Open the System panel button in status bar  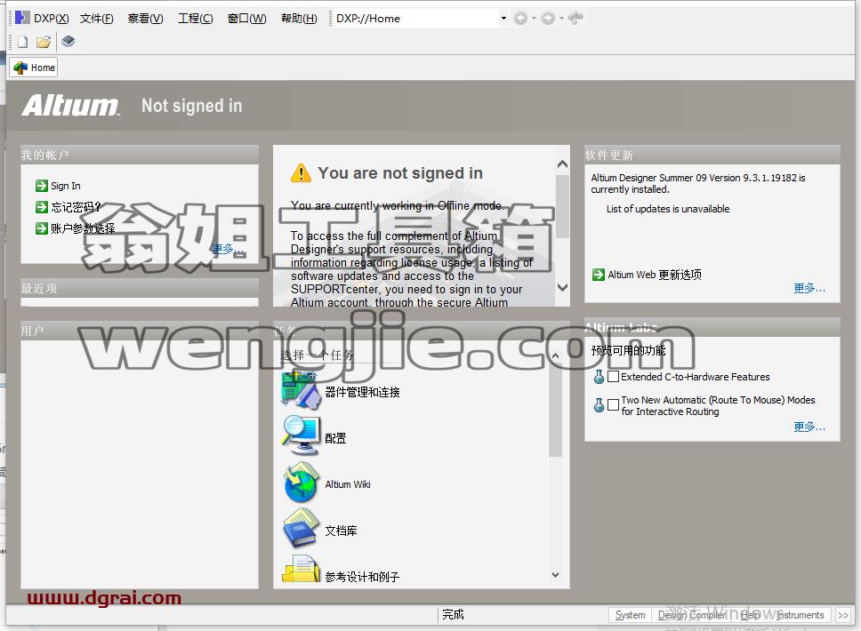[x=630, y=615]
